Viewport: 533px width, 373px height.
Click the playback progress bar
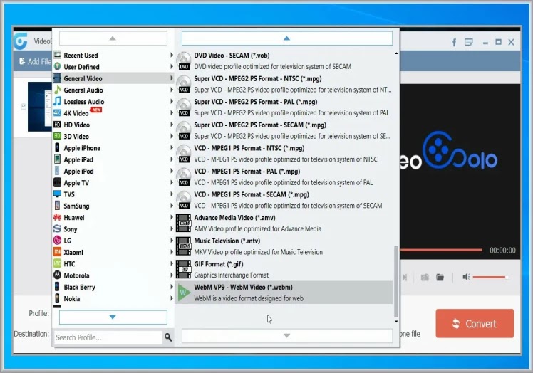pos(441,250)
